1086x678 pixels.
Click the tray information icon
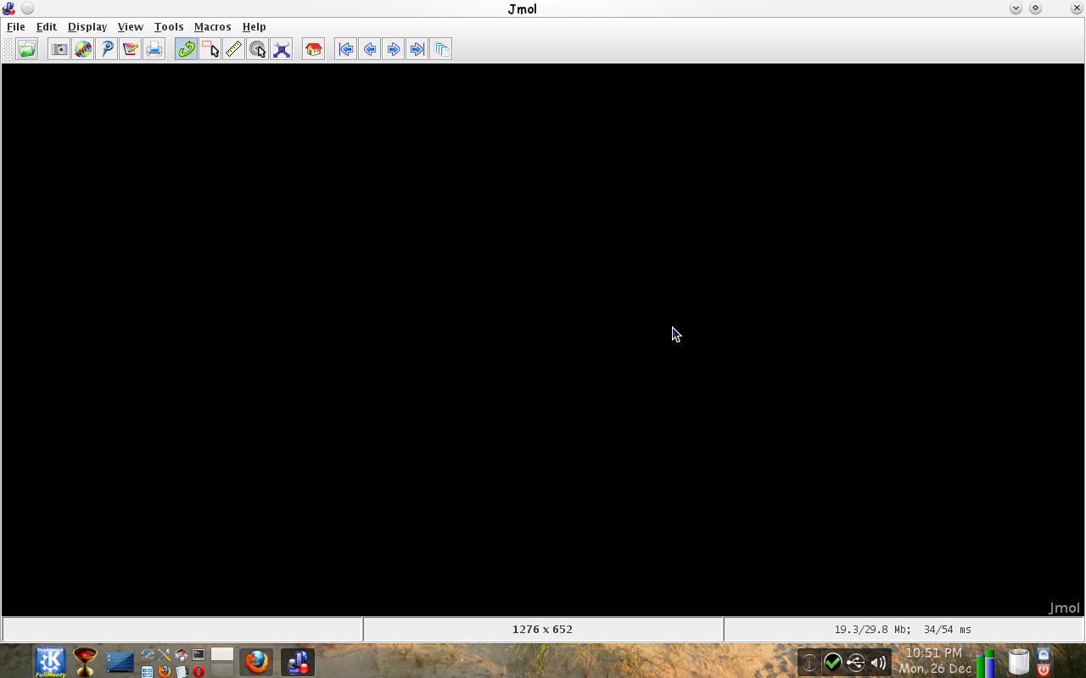(809, 663)
